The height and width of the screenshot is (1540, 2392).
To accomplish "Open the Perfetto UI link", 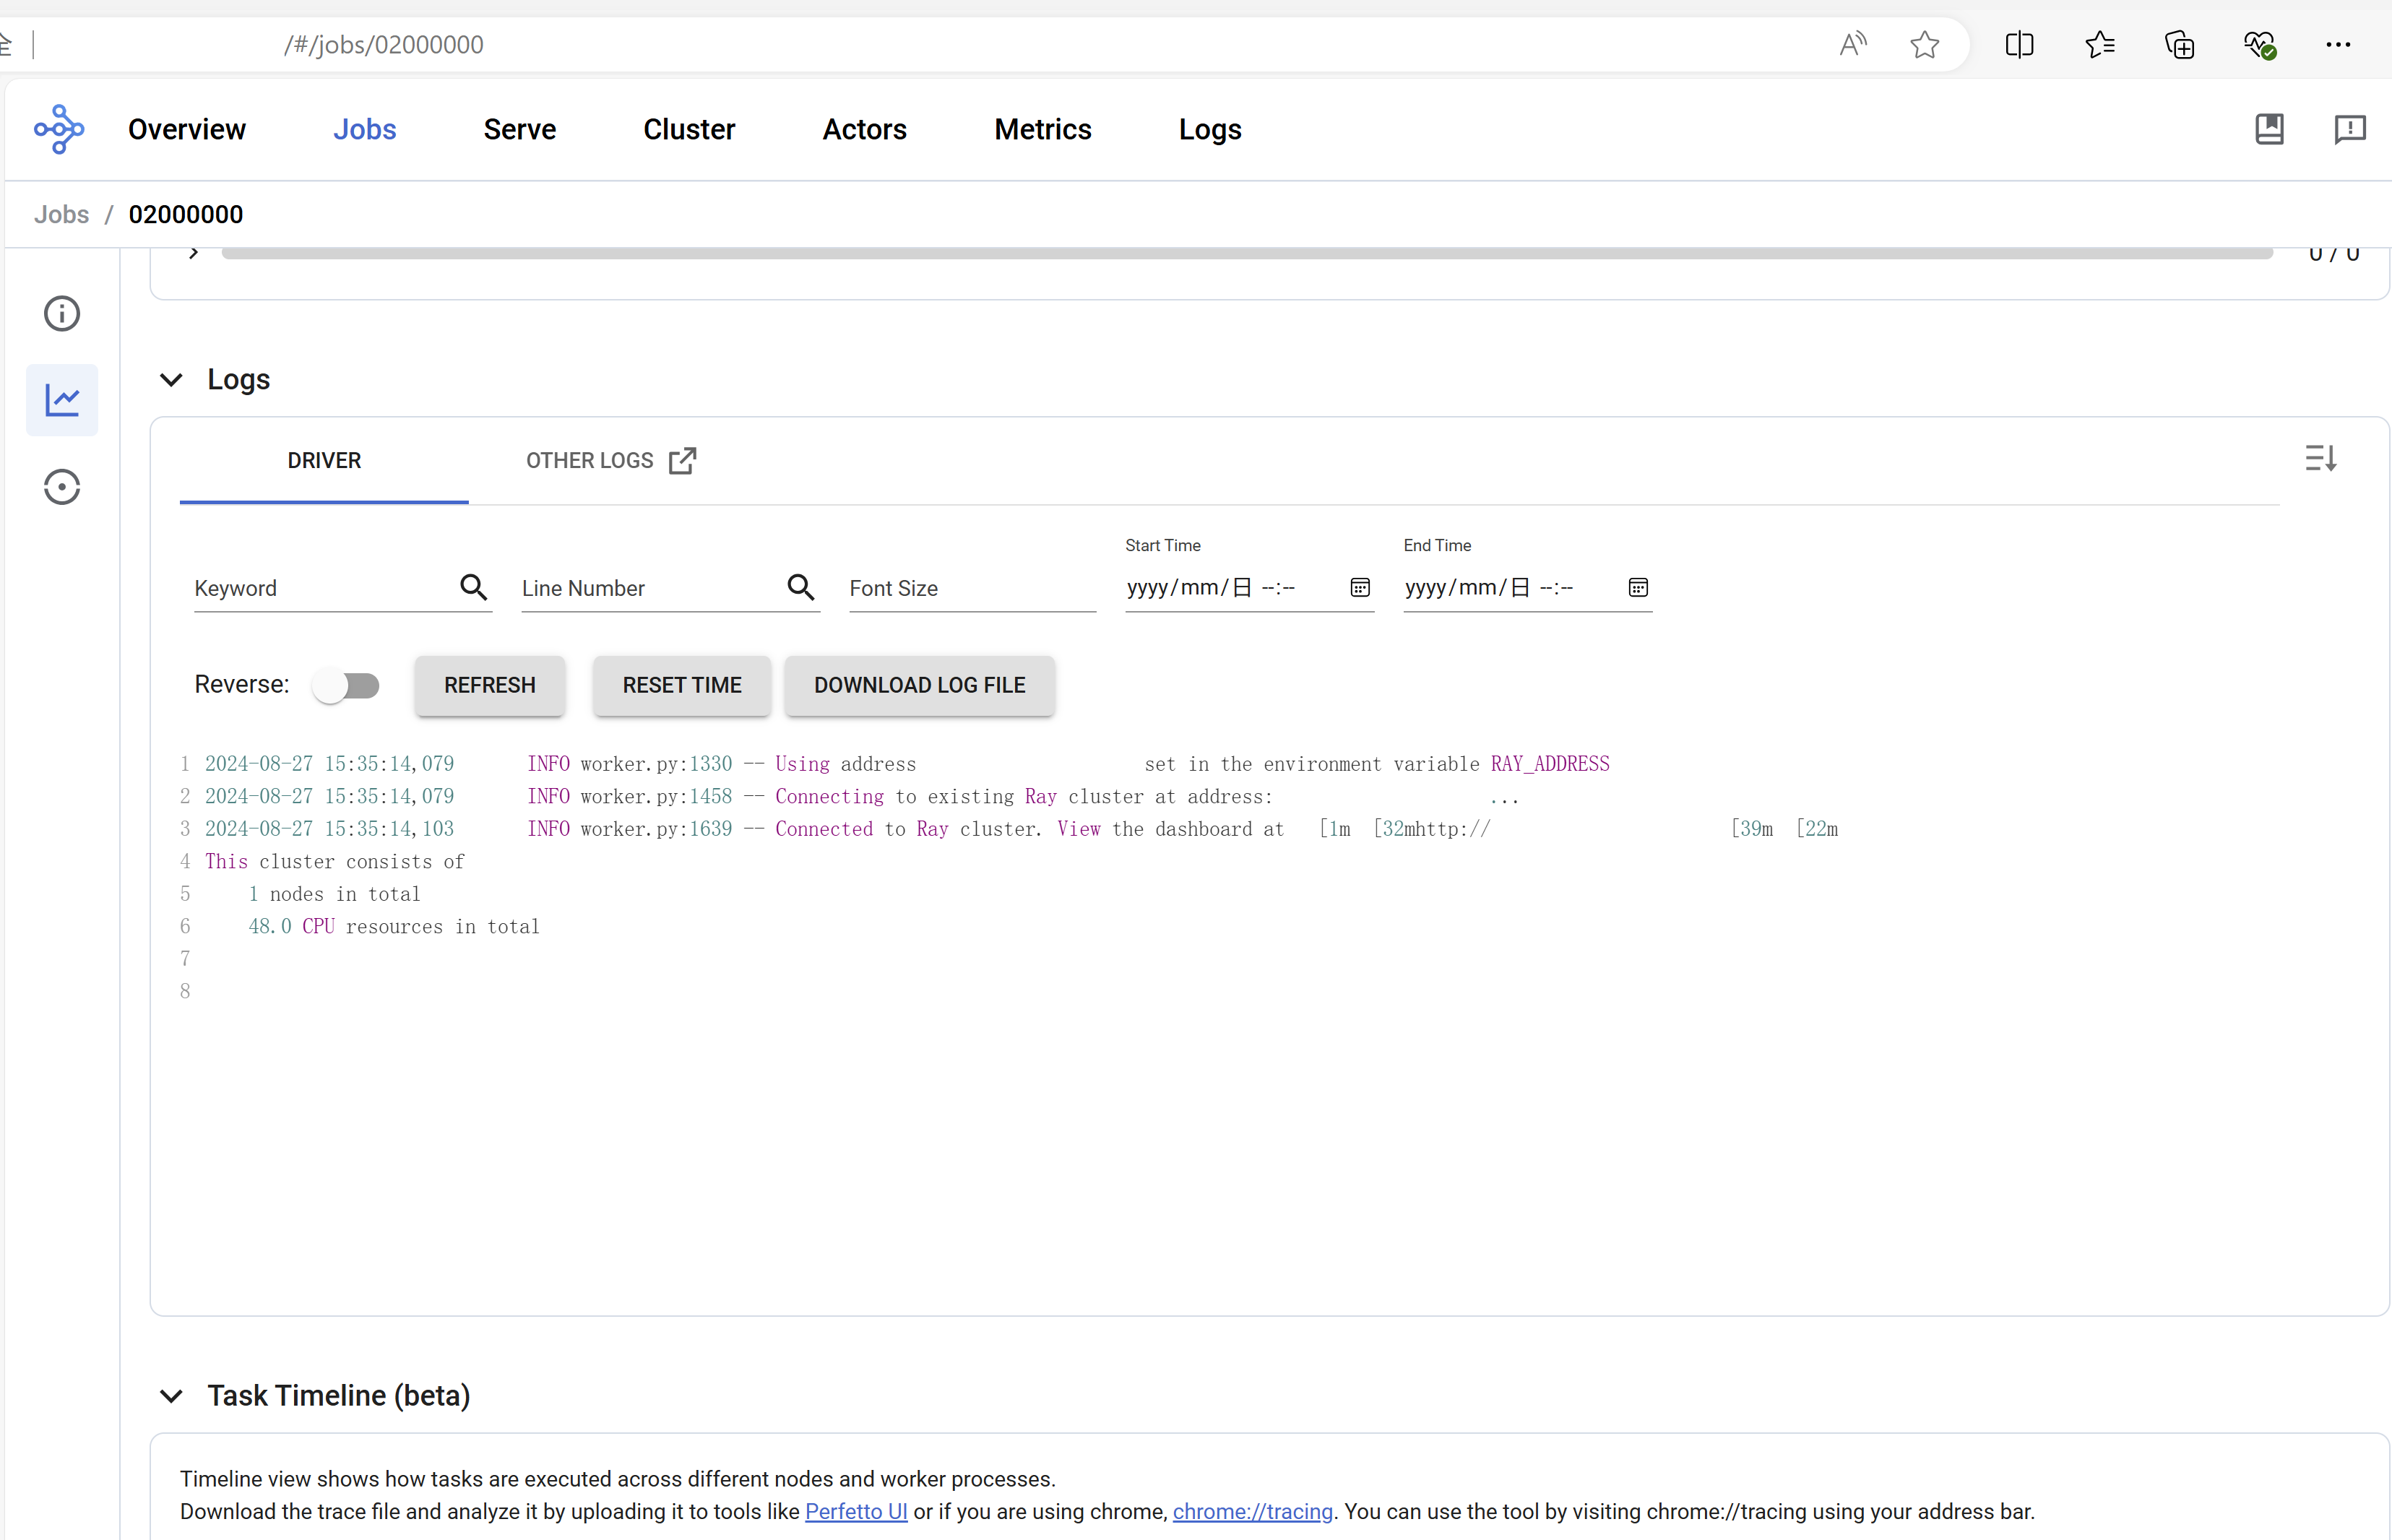I will tap(856, 1511).
